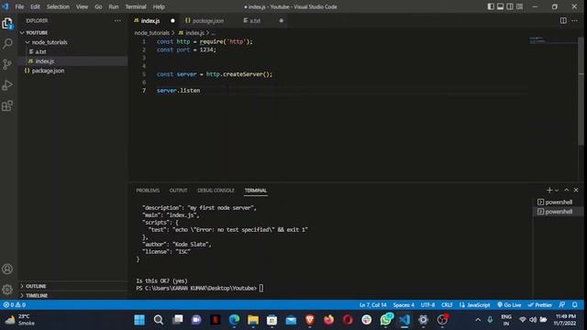
Task: Split the editor to the right
Action: (x=563, y=20)
